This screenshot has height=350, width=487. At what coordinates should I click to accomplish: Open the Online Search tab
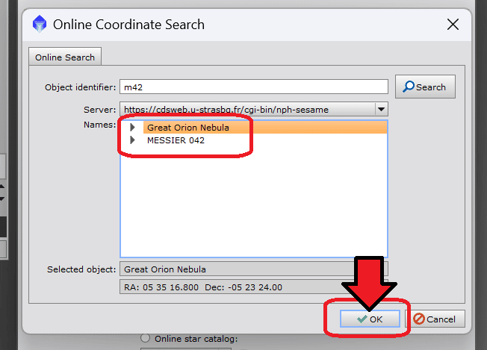point(65,57)
